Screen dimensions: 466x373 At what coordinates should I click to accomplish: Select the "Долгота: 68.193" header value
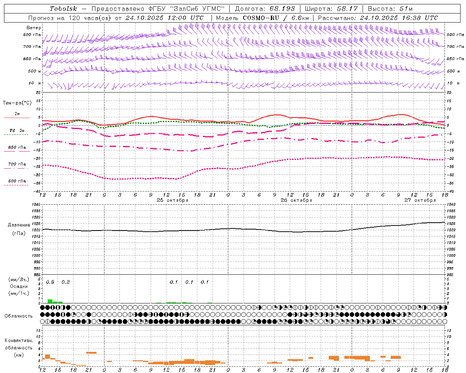click(x=265, y=9)
